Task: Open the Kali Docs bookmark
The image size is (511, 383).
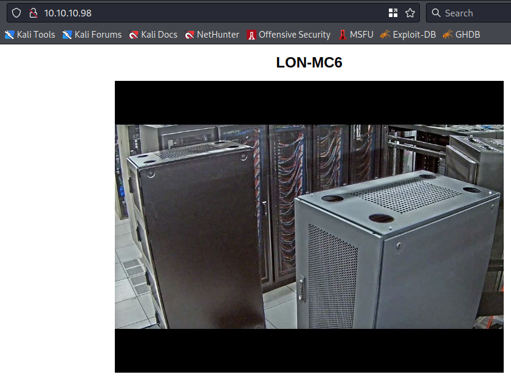Action: click(x=153, y=35)
